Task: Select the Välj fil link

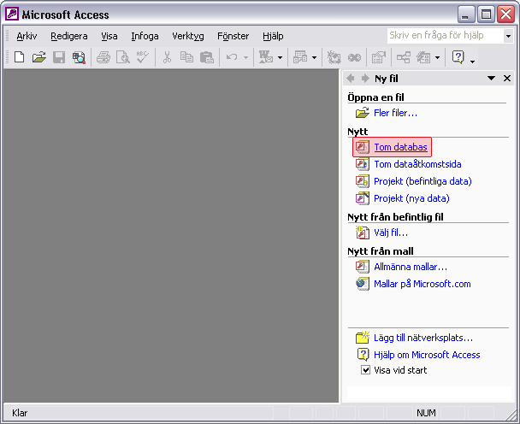Action: tap(391, 233)
